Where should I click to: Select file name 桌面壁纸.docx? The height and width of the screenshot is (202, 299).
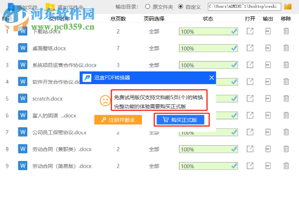coord(49,48)
